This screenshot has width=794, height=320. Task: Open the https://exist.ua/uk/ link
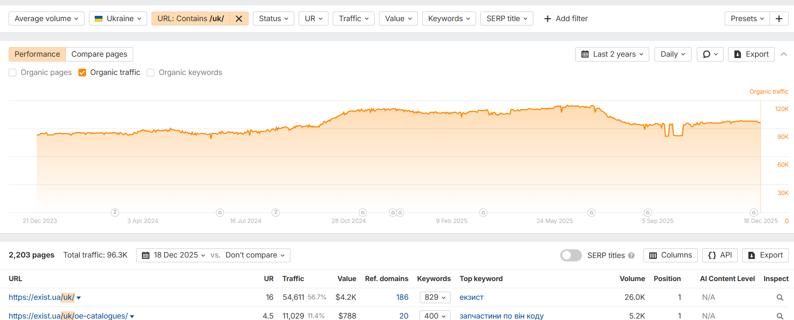click(x=41, y=297)
